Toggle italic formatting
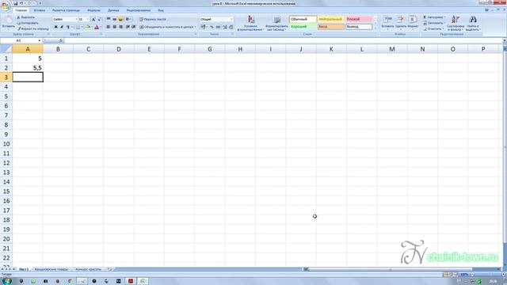 tap(62, 27)
